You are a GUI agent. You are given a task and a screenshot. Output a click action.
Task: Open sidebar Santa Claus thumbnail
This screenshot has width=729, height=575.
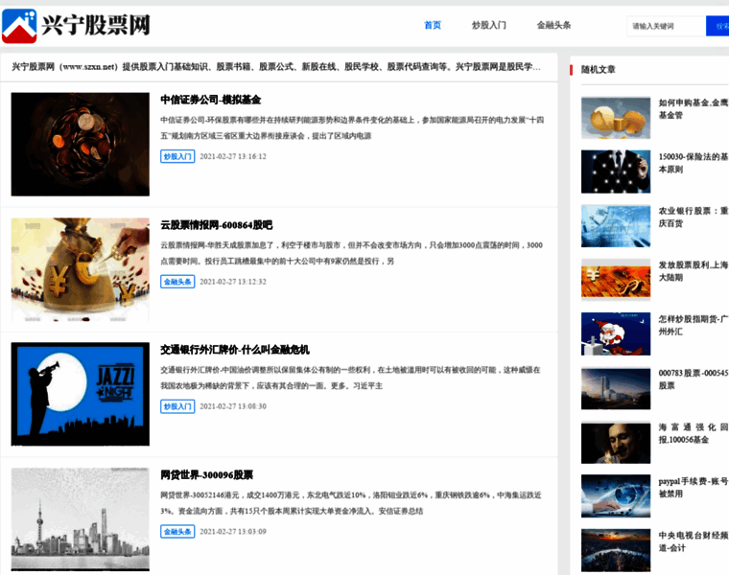tap(616, 333)
